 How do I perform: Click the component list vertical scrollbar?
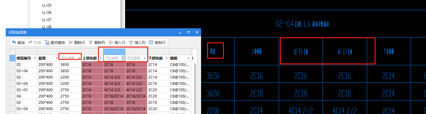(122, 14)
